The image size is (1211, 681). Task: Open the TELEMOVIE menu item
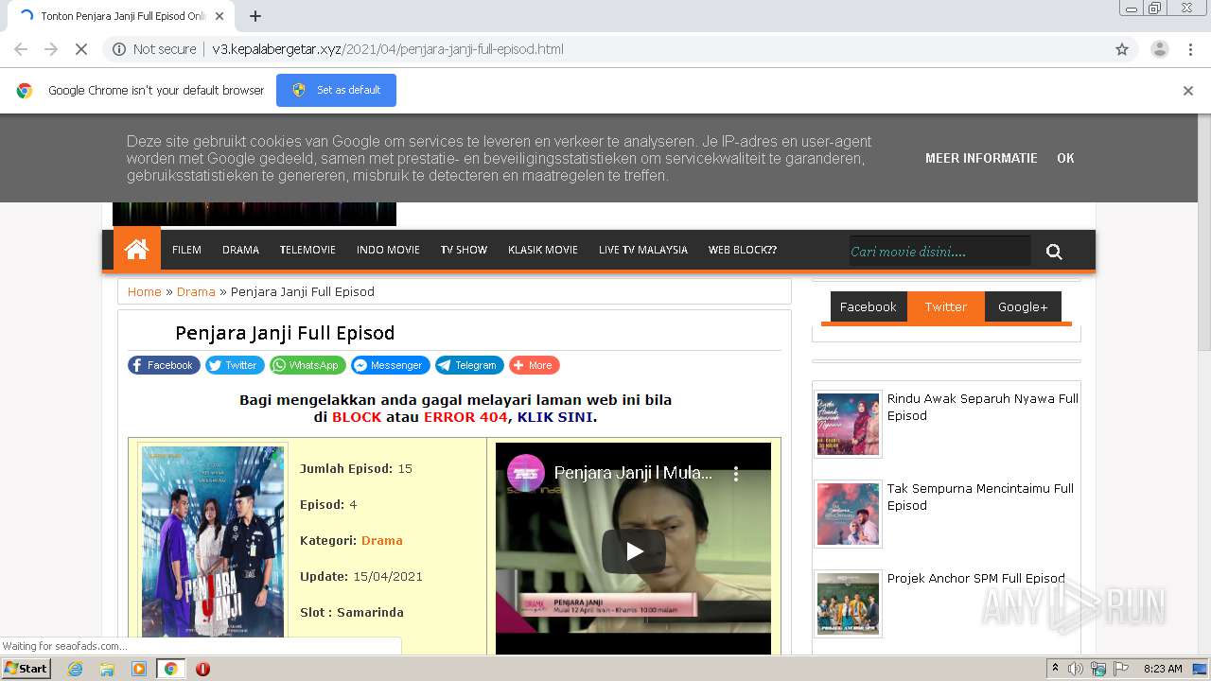click(x=307, y=250)
